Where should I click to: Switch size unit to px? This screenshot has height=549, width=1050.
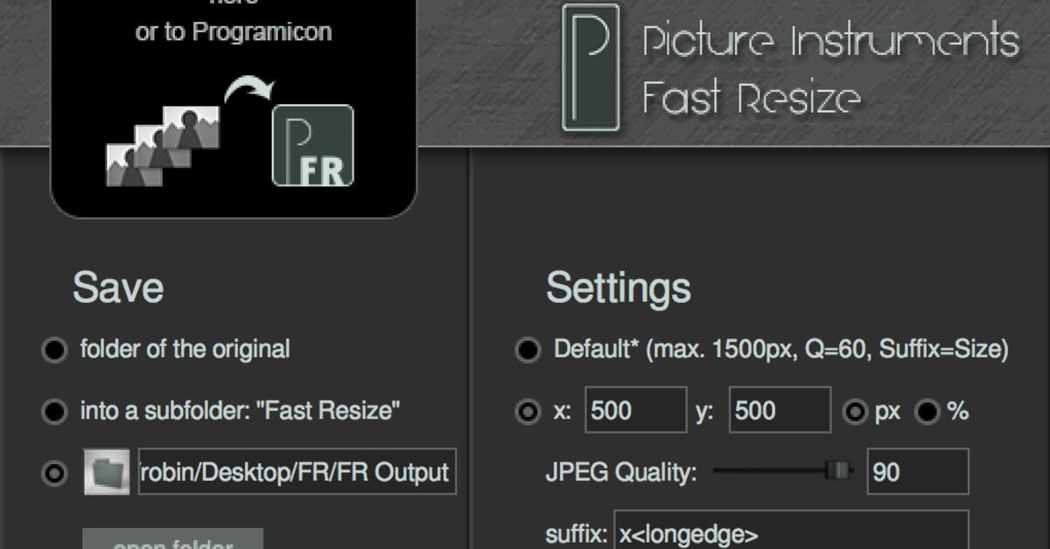pyautogui.click(x=854, y=412)
